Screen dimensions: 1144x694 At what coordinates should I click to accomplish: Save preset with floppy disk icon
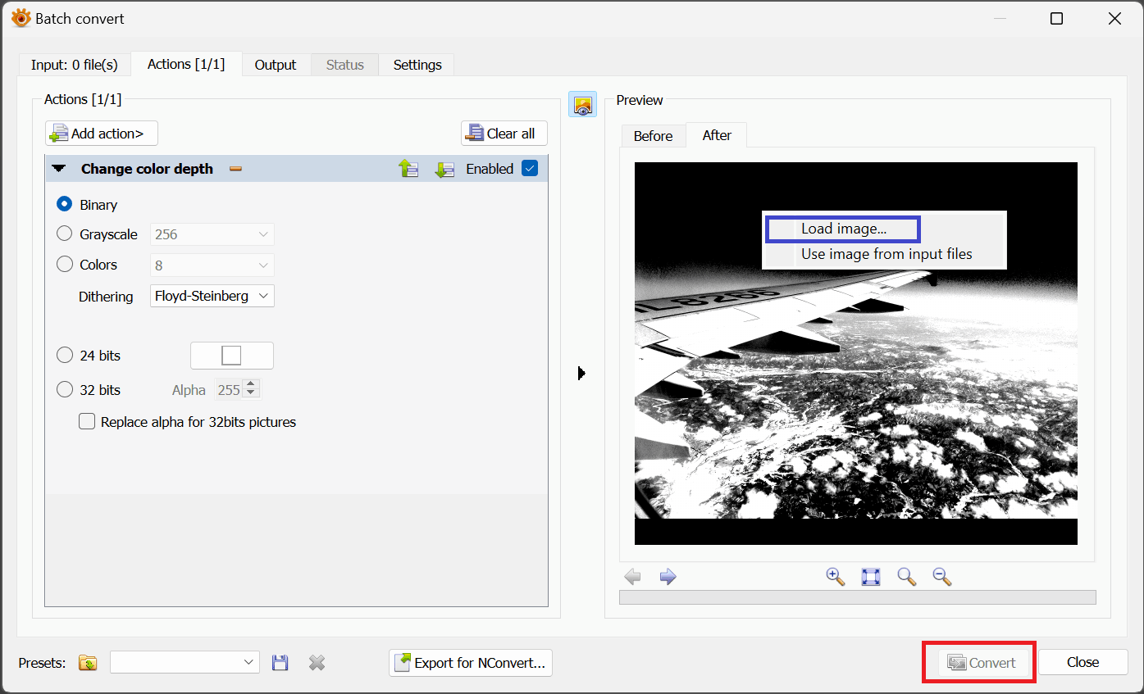pos(280,662)
